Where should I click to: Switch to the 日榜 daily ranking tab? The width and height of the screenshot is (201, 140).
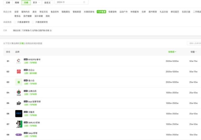(x=8, y=2)
